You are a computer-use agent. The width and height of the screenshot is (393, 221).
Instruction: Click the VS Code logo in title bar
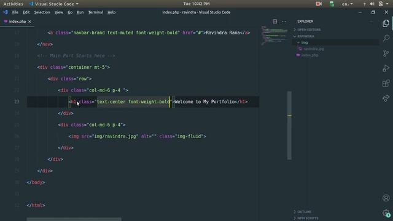coord(6,12)
